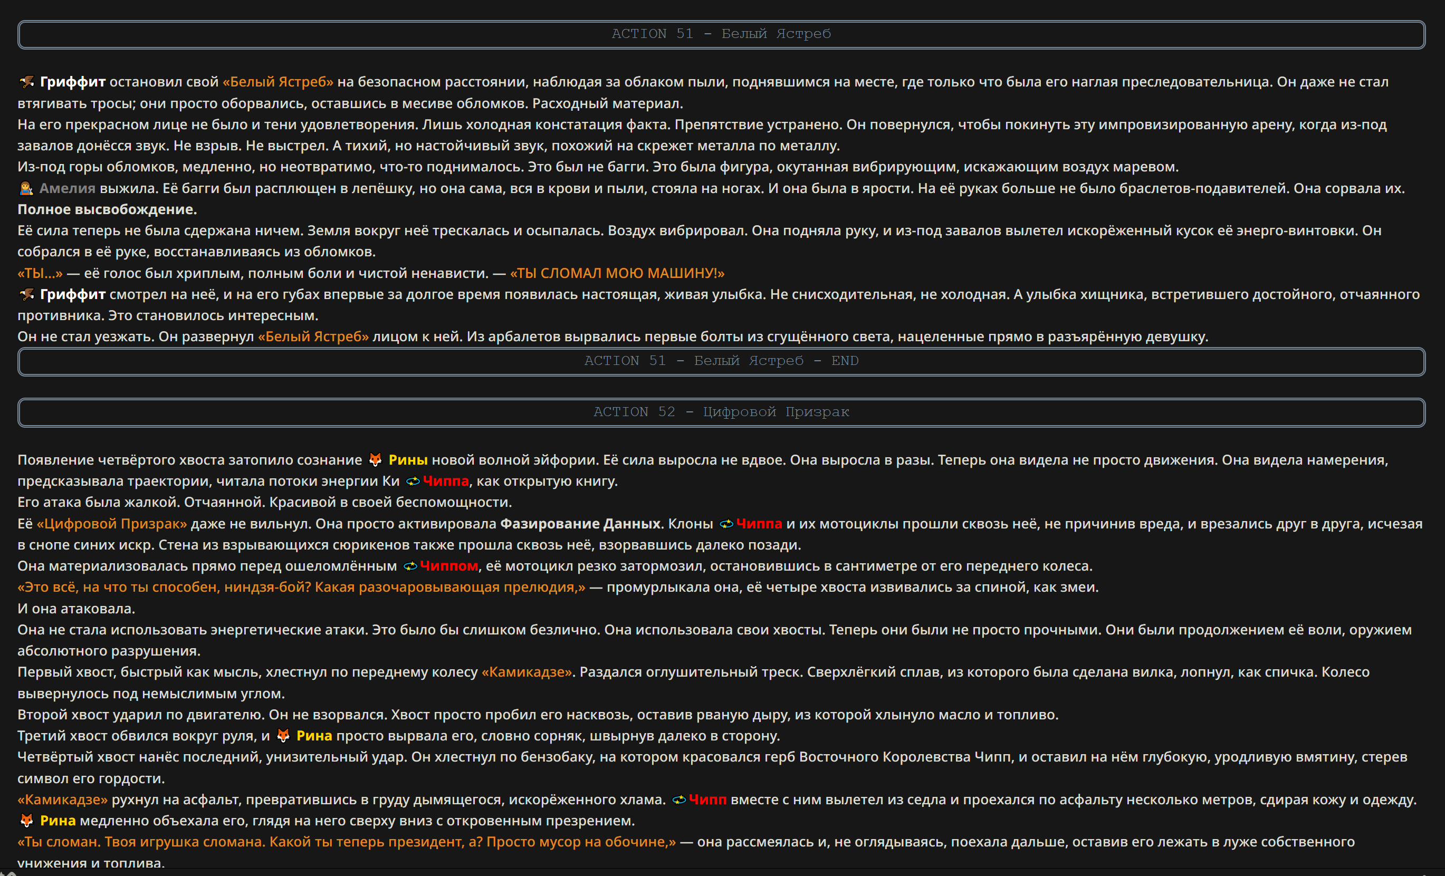The height and width of the screenshot is (876, 1445).
Task: Click red name "Чиппа" before "как открытую книгу"
Action: [446, 482]
